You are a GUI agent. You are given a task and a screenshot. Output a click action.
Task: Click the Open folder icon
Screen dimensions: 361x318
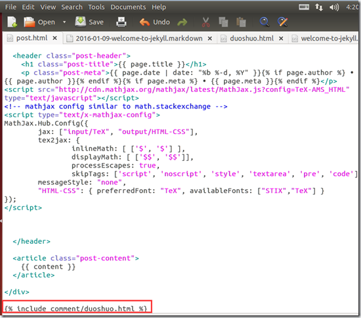pos(30,22)
